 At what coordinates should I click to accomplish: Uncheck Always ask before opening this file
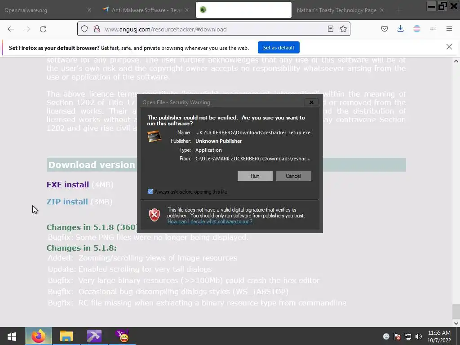(150, 191)
